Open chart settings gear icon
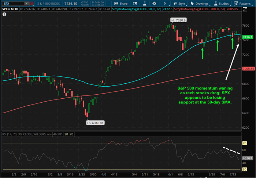 [x=154, y=3]
